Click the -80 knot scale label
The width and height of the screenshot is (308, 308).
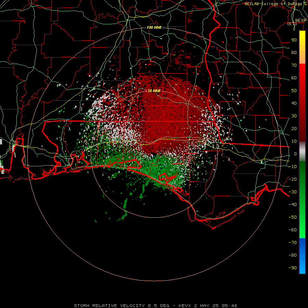293,255
